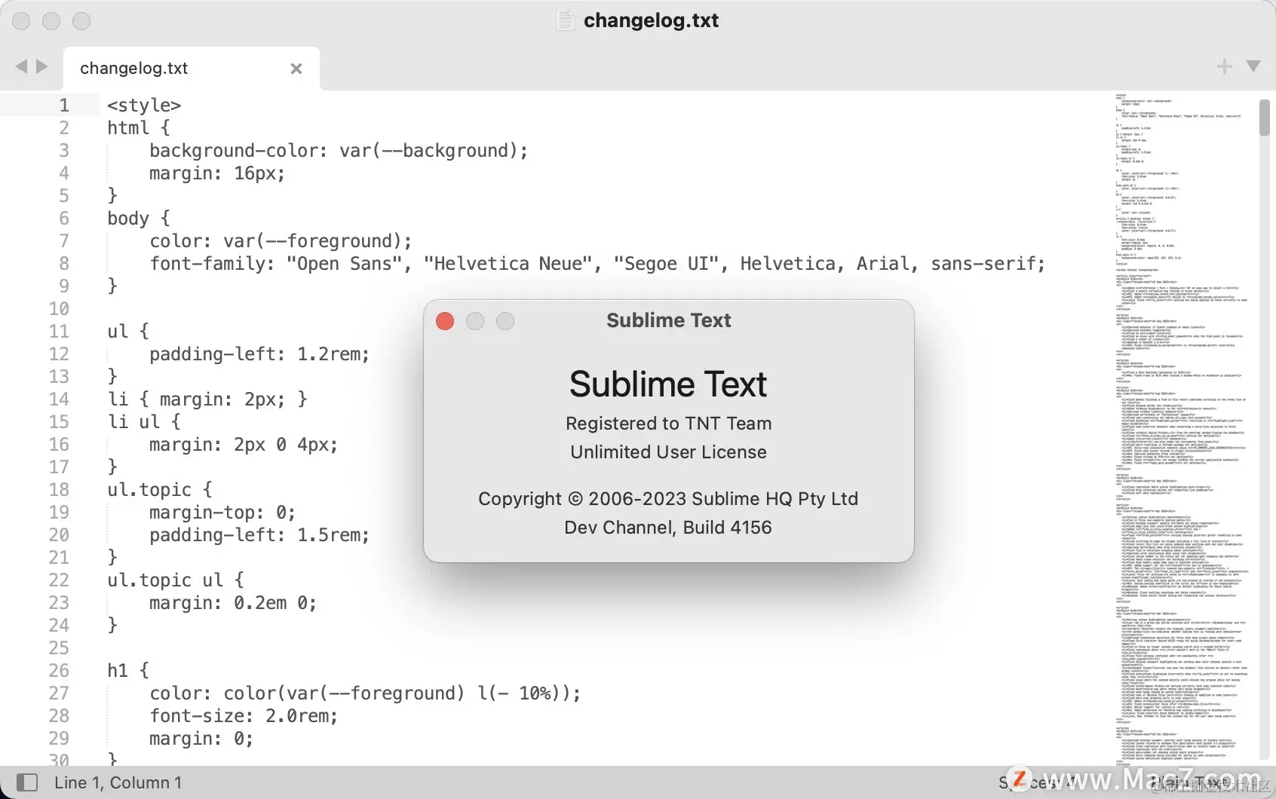Close the Sublime Text about dialog
1276x799 pixels.
coord(445,321)
